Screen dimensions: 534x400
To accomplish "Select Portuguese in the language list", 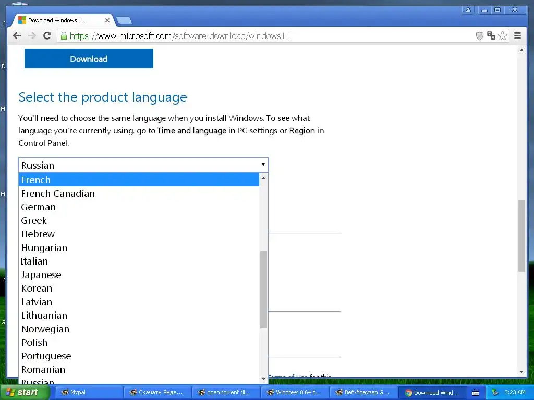I will (x=139, y=356).
